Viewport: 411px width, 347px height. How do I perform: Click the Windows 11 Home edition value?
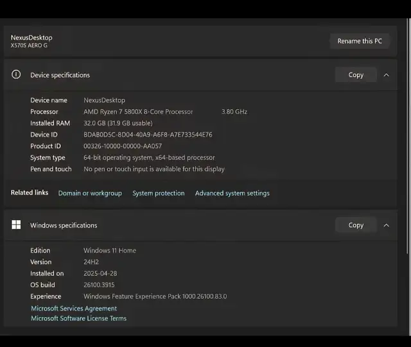coord(110,251)
